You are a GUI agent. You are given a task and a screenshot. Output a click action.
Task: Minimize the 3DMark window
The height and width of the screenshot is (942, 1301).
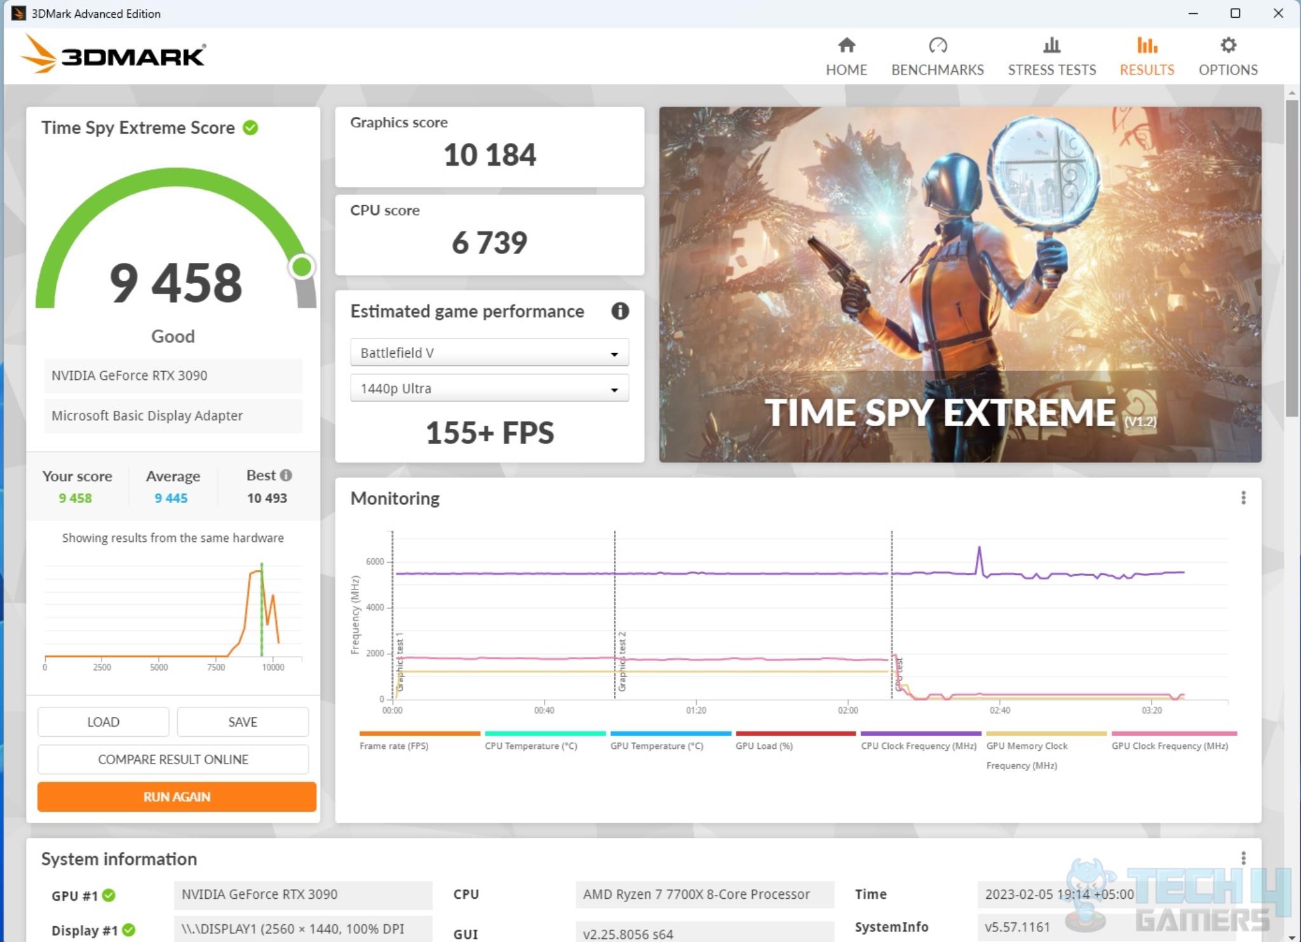point(1193,13)
